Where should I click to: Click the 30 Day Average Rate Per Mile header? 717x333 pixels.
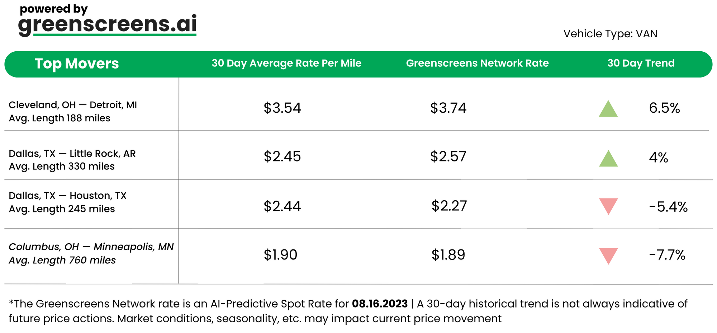pos(286,64)
